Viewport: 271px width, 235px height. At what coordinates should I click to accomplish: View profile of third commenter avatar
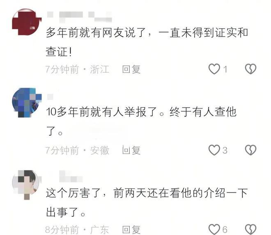[x=26, y=184]
